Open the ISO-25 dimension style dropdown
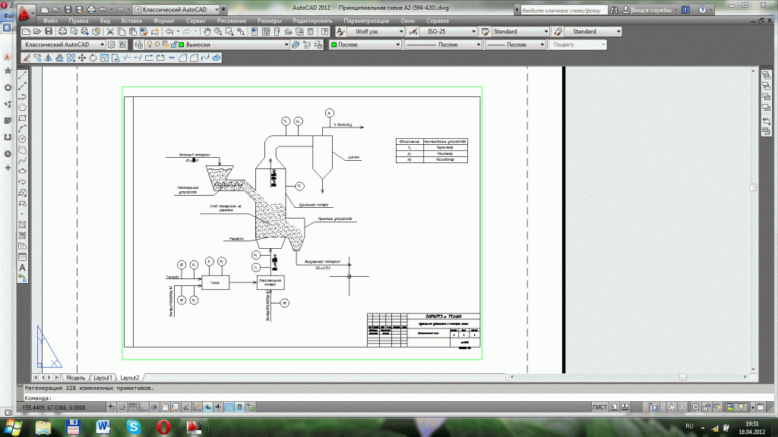The image size is (778, 437). pos(448,31)
